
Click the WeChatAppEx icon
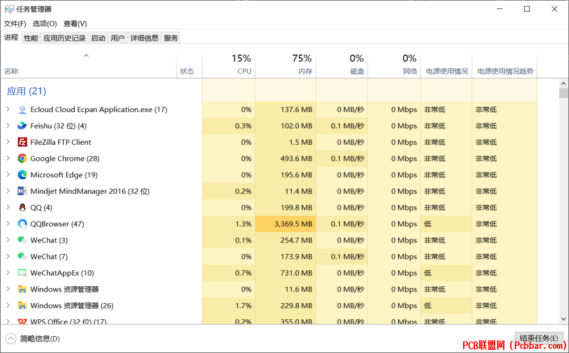(x=22, y=273)
